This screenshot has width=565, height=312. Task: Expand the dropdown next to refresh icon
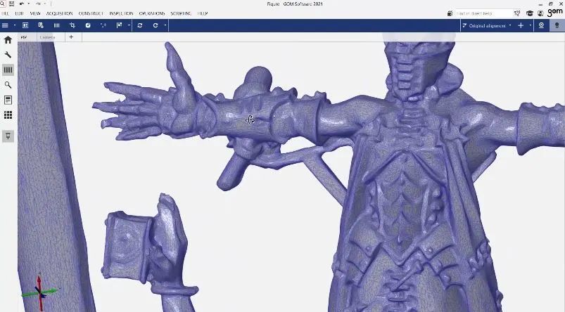coord(165,25)
